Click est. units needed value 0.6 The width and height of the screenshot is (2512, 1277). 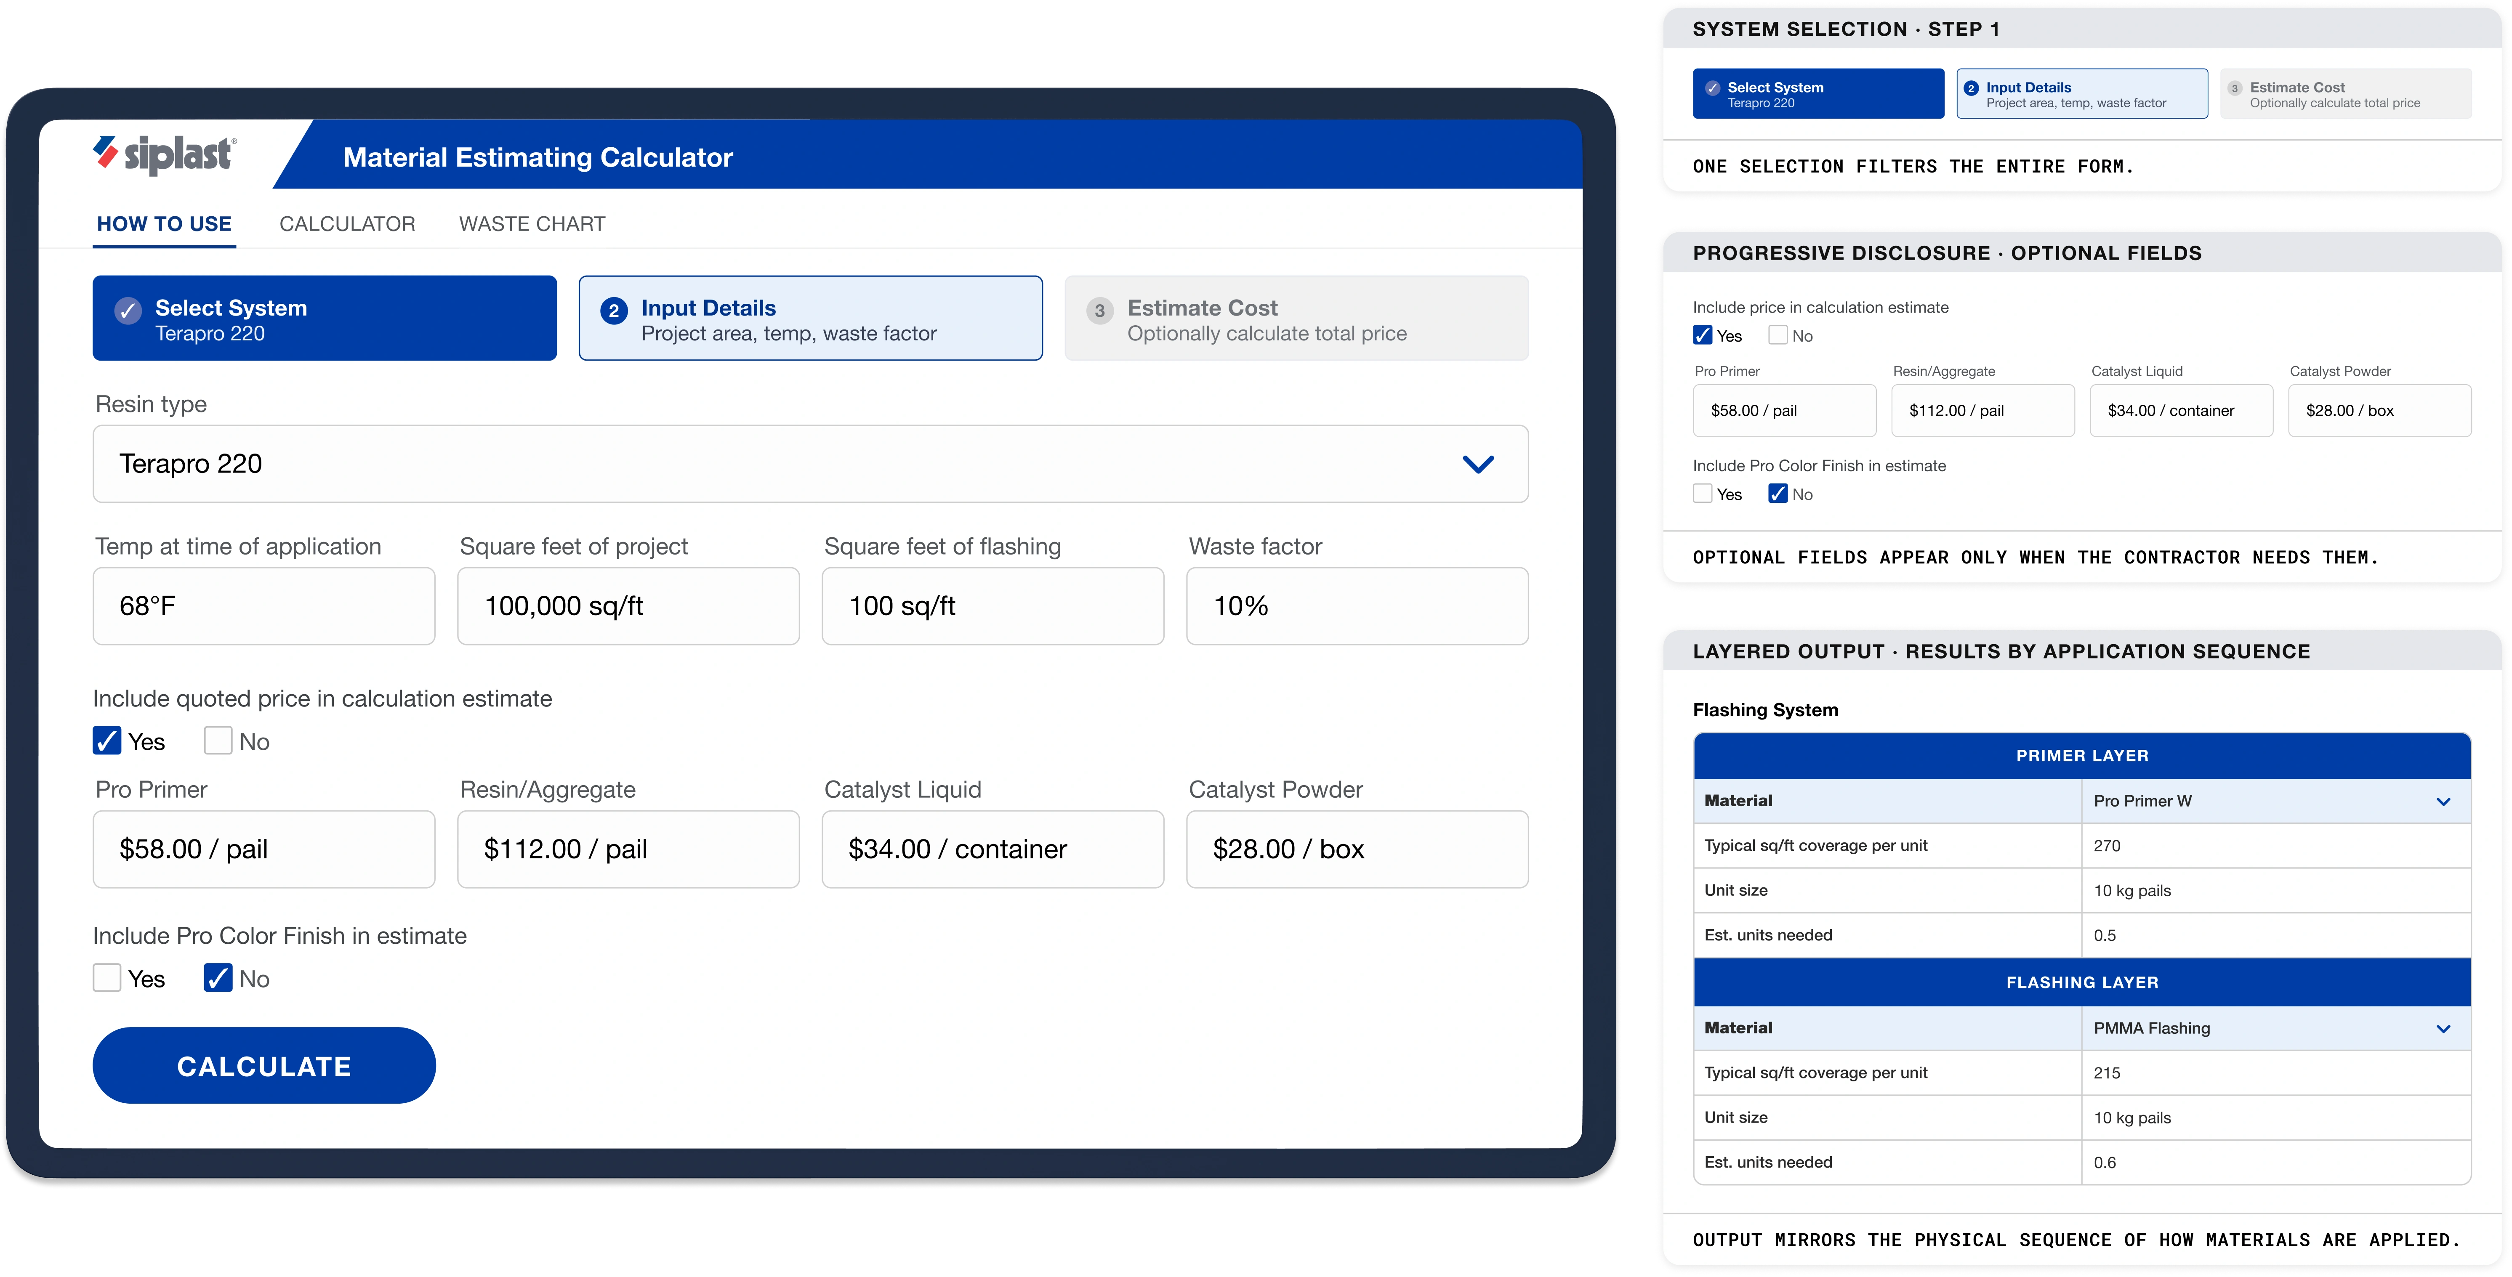coord(2105,1163)
